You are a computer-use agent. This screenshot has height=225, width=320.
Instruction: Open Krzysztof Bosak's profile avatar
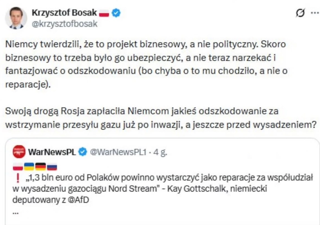(x=16, y=18)
